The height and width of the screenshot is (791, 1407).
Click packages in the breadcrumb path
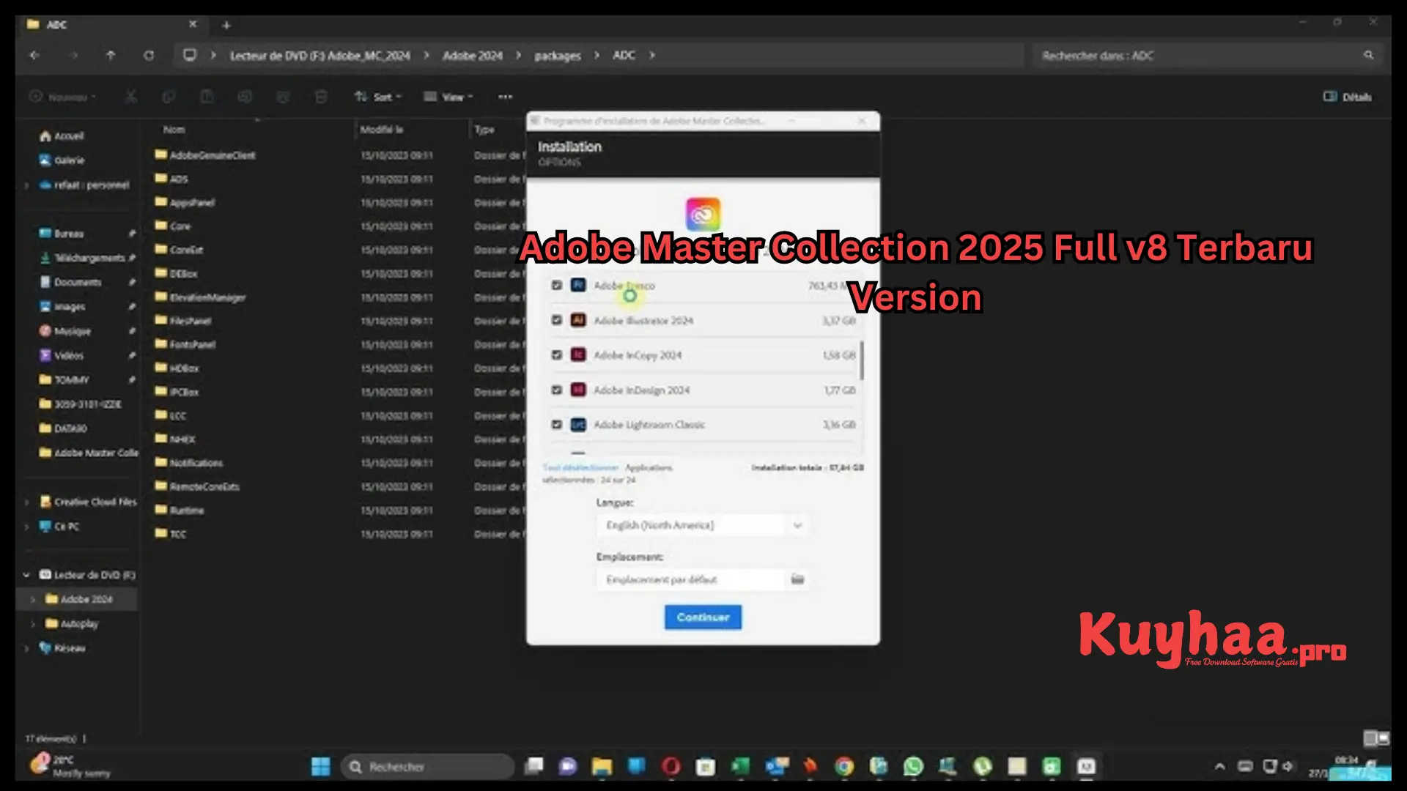coord(557,55)
